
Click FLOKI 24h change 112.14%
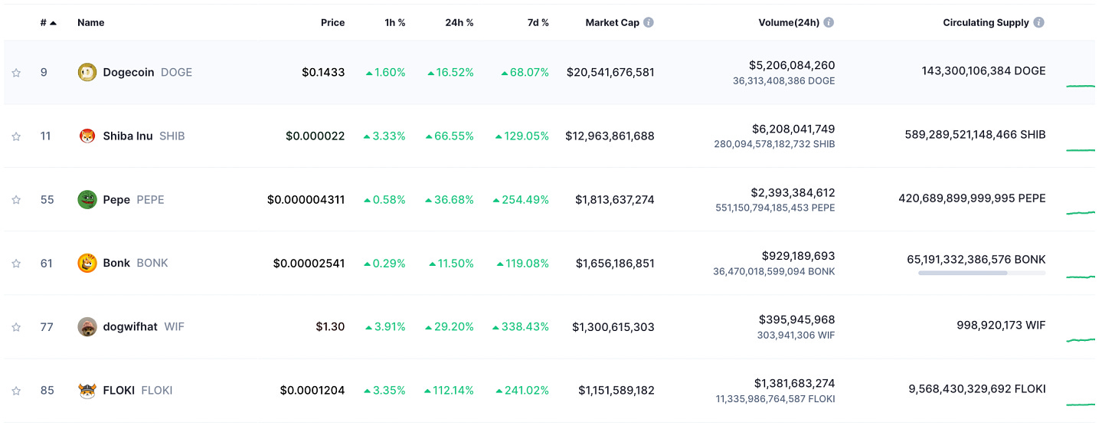pyautogui.click(x=449, y=390)
